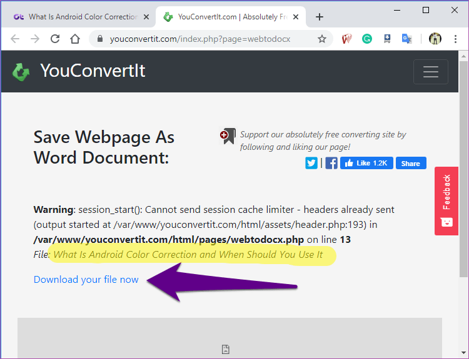Image resolution: width=469 pixels, height=359 pixels.
Task: Switch to What Is Android Color Correction tab
Action: 78,17
